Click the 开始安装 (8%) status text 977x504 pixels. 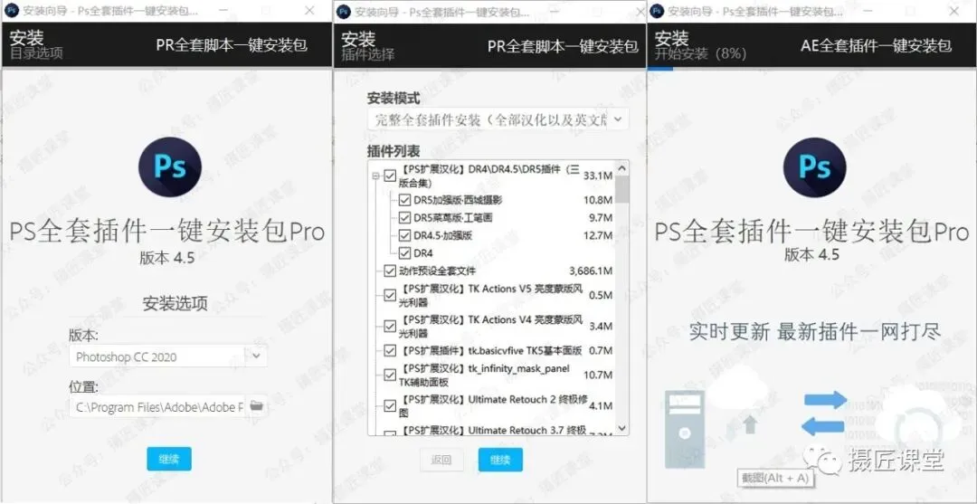click(700, 53)
